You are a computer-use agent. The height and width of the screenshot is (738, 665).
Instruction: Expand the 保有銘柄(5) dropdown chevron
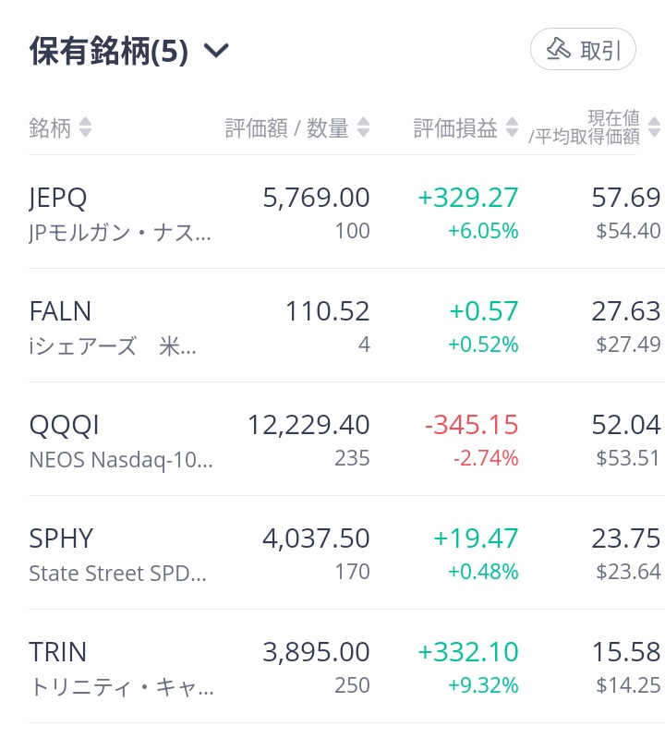[x=216, y=50]
